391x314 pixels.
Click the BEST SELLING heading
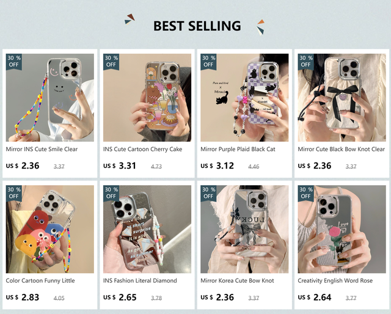pos(197,26)
